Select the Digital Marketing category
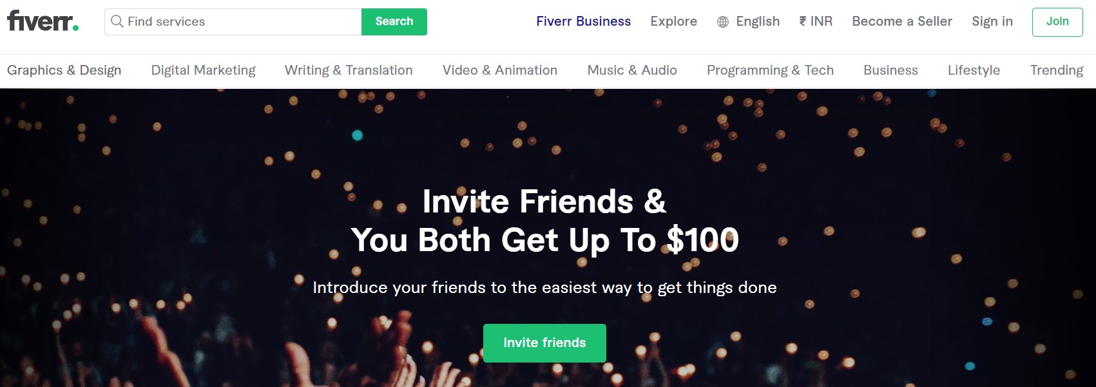 tap(203, 70)
